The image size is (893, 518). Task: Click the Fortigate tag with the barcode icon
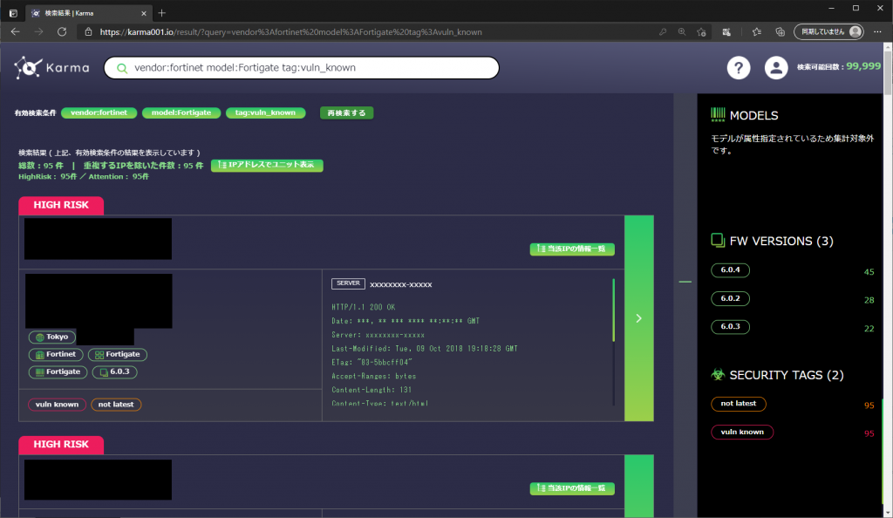pyautogui.click(x=58, y=371)
